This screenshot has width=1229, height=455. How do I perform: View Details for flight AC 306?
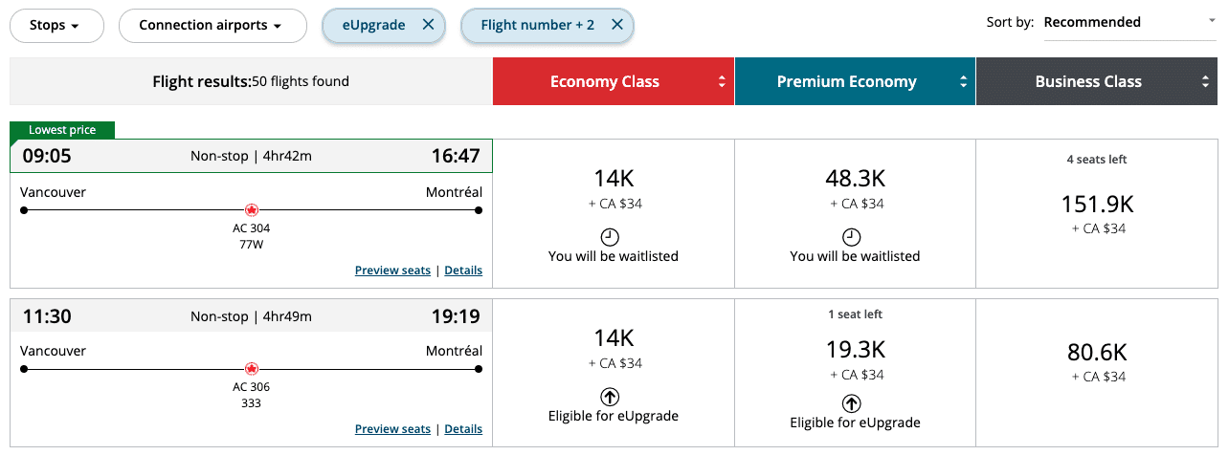click(x=463, y=429)
